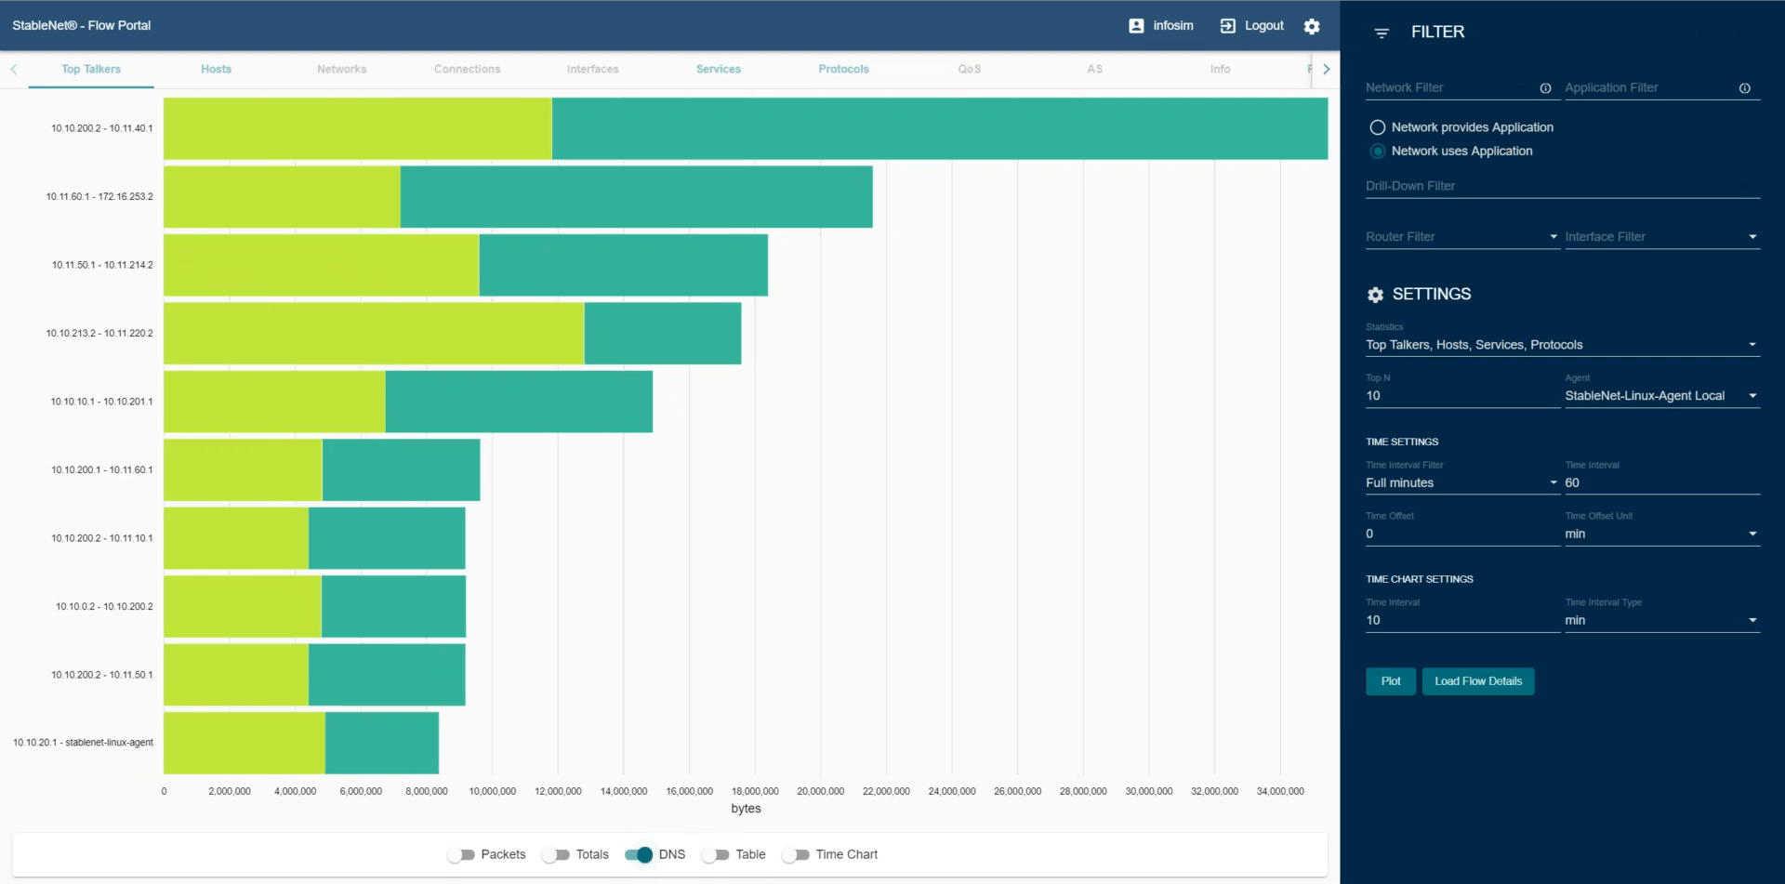Click the Top N input field
The image size is (1785, 884).
(1460, 396)
